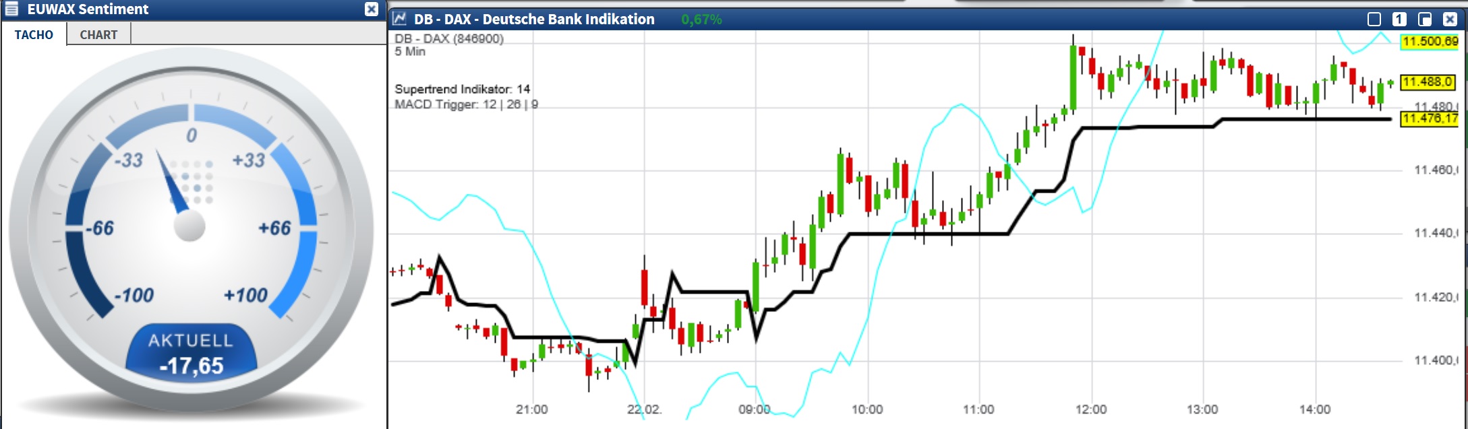Click the 11.488,0 current price marker
The width and height of the screenshot is (1468, 429).
tap(1428, 82)
